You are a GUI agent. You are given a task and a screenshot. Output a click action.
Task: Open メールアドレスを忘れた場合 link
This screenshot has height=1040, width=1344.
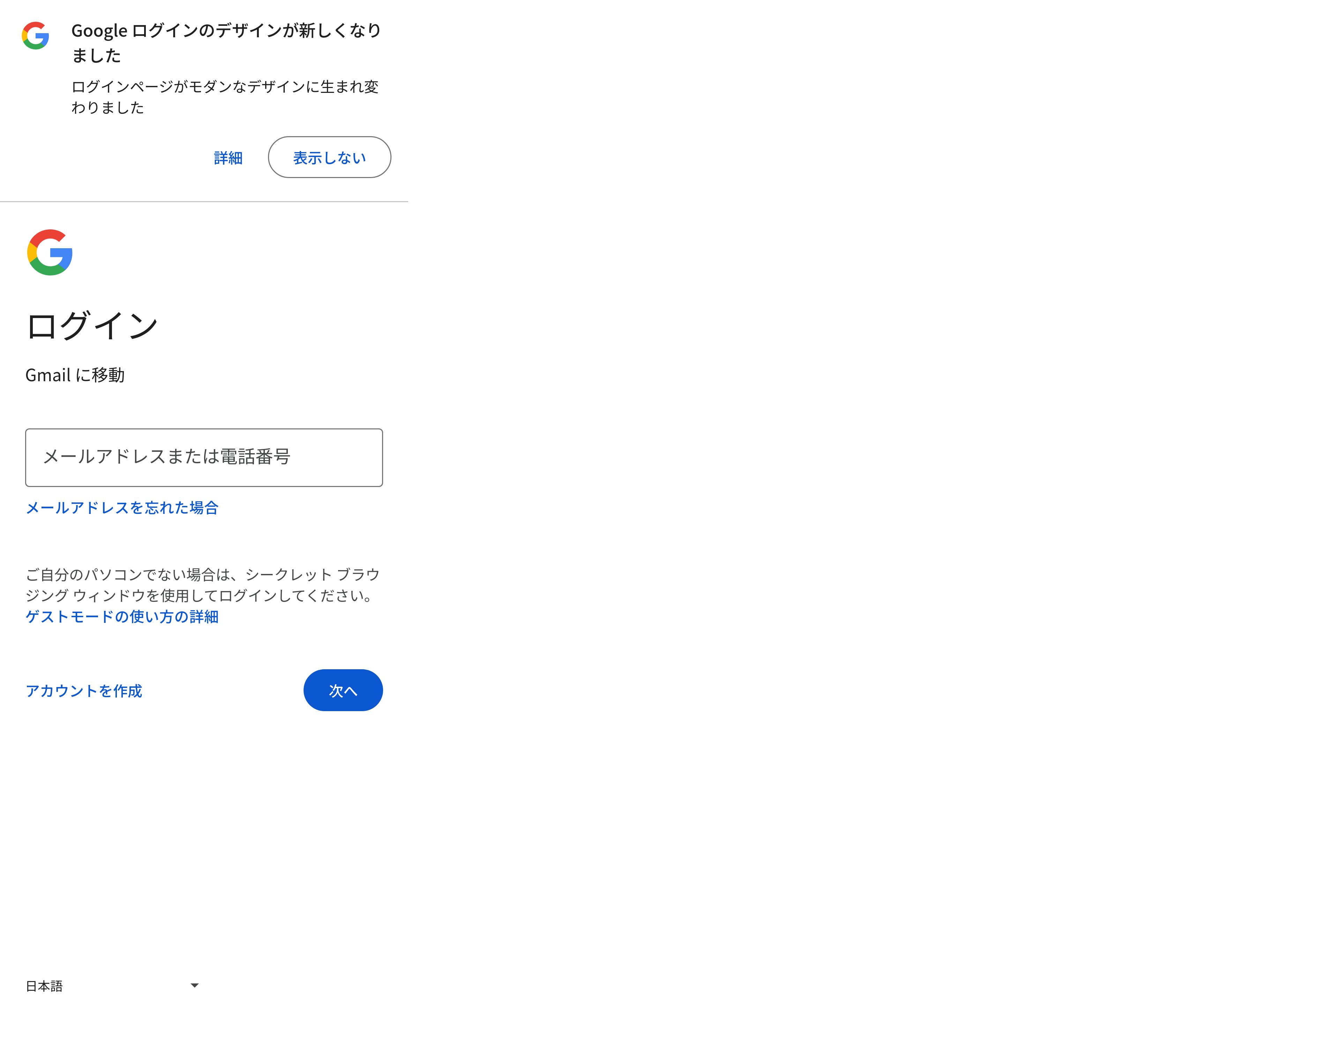click(122, 507)
